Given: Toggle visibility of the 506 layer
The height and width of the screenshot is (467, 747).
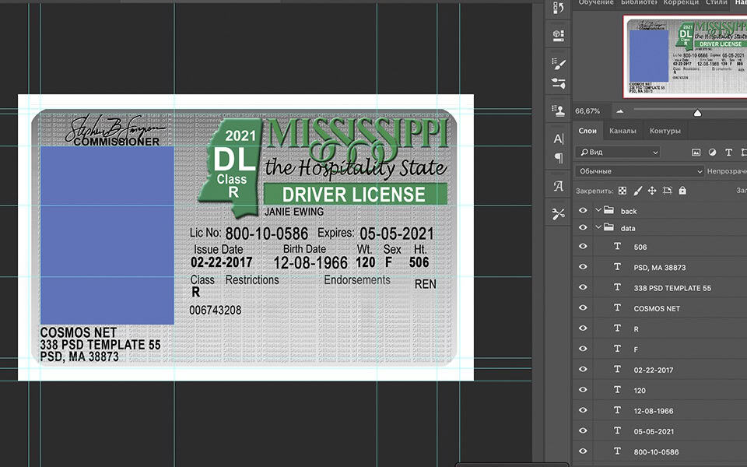Looking at the screenshot, I should (583, 247).
